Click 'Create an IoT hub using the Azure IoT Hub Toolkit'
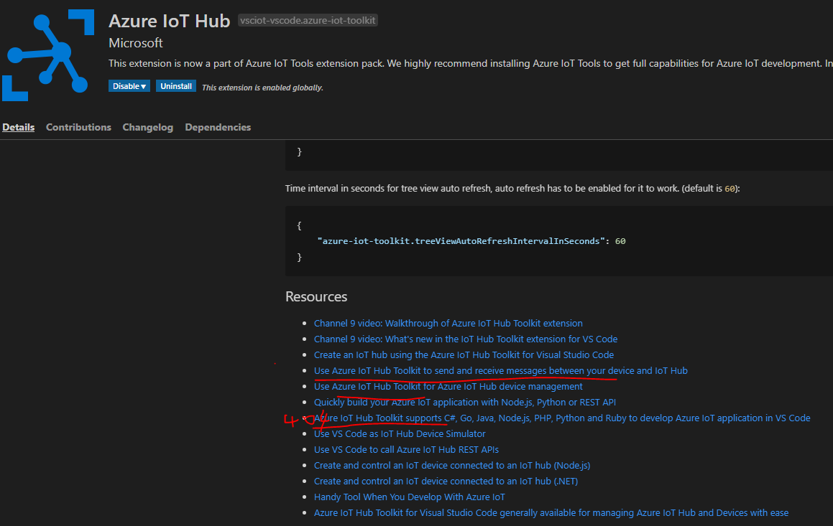Image resolution: width=833 pixels, height=526 pixels. click(464, 354)
